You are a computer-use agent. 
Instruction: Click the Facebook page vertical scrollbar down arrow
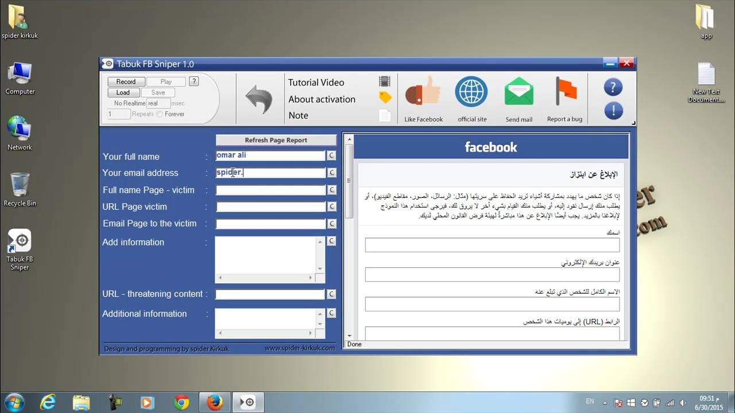pos(349,336)
